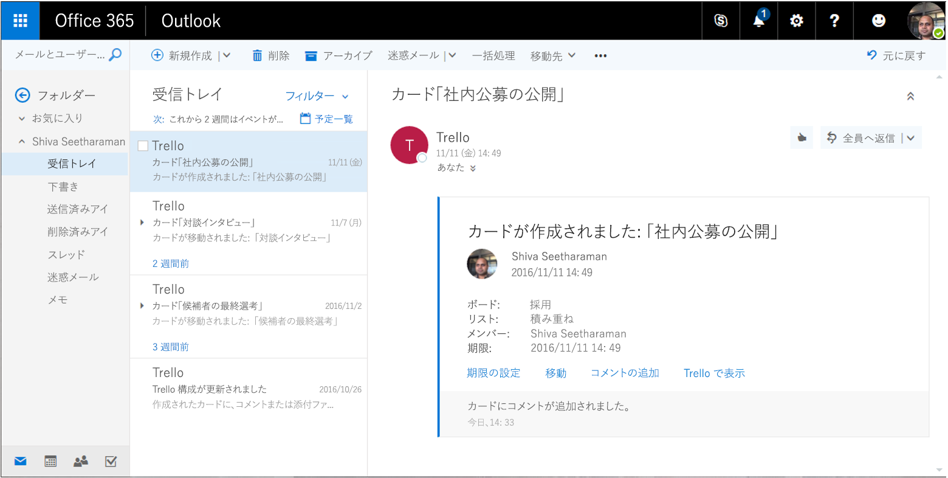The width and height of the screenshot is (948, 478).
Task: Switch to the Mail module icon
Action: pos(21,462)
